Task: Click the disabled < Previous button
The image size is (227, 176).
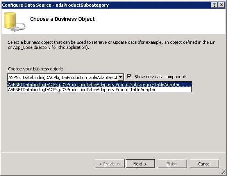Action: [109, 163]
